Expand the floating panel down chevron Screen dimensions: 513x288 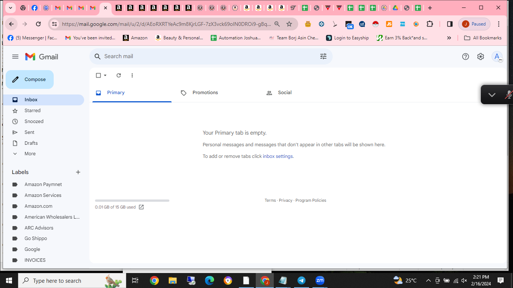pyautogui.click(x=492, y=95)
